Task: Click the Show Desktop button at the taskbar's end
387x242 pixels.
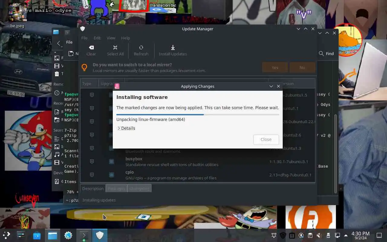Action: (x=379, y=235)
